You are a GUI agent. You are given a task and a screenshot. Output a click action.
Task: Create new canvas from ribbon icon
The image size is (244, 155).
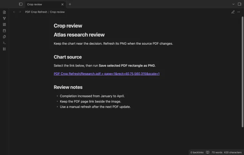4,24
